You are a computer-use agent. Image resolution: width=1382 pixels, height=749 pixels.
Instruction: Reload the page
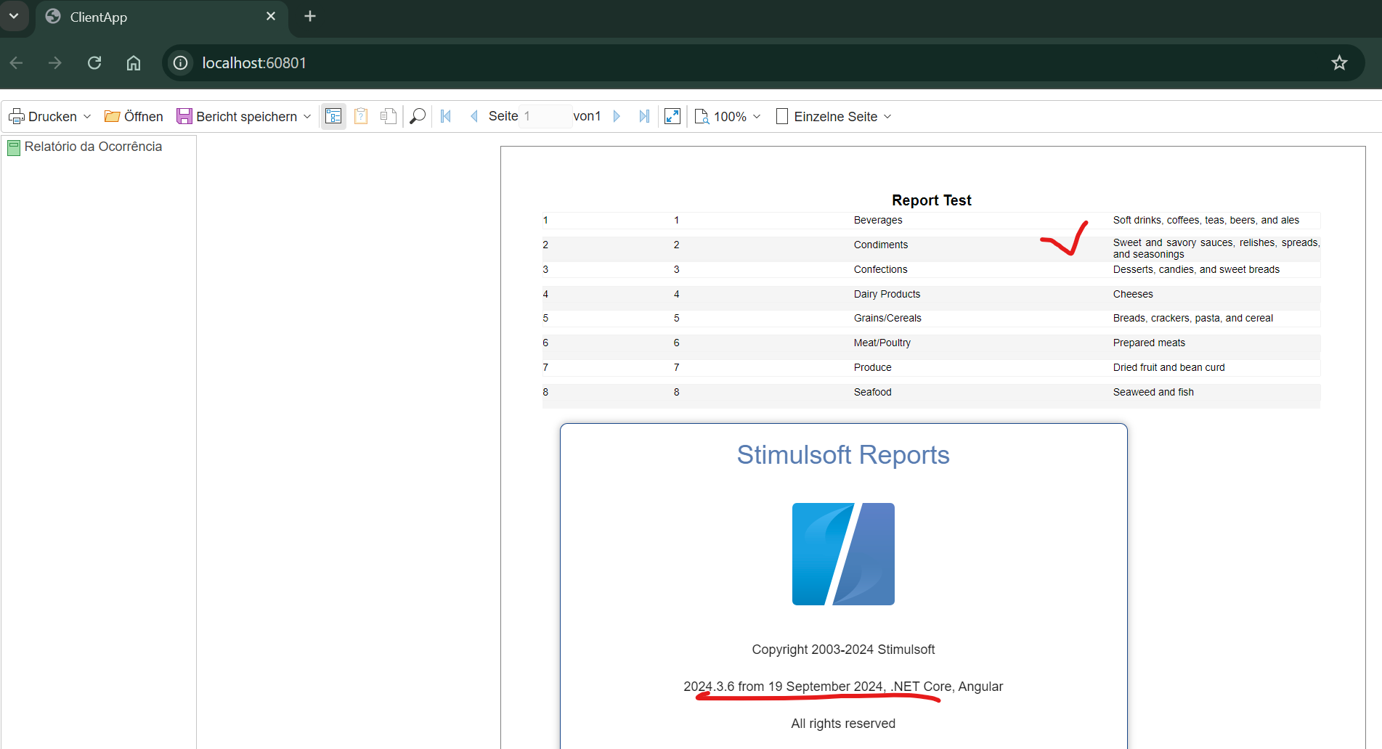[94, 63]
